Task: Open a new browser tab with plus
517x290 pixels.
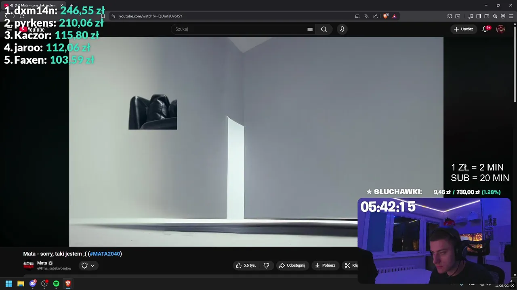Action: pos(71,5)
